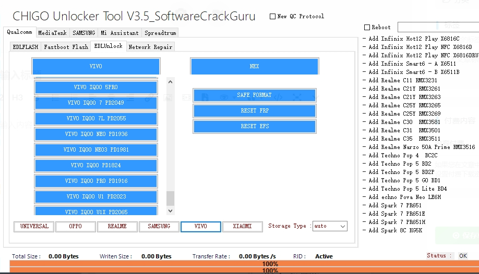Open the Fastboot Flash sub-tab
The height and width of the screenshot is (274, 479).
coord(66,47)
